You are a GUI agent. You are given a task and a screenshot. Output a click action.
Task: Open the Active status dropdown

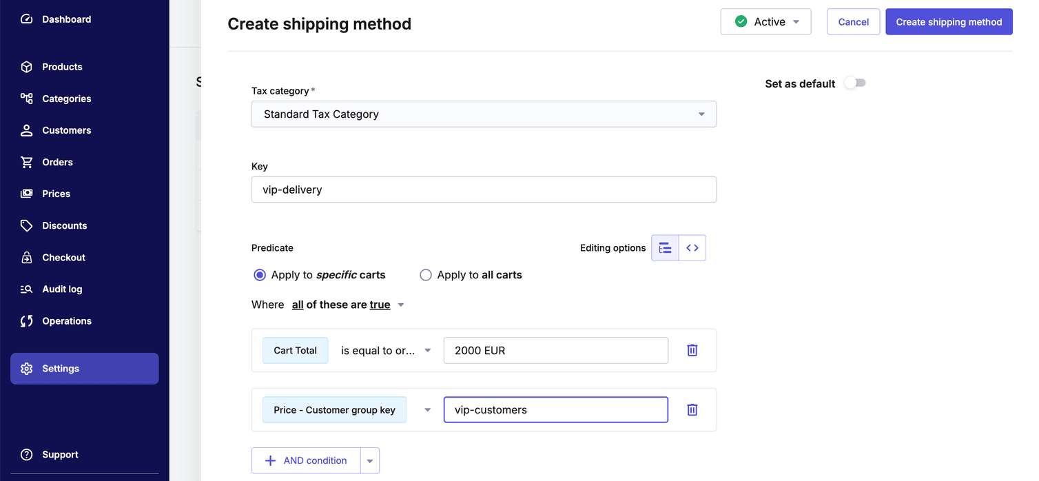765,21
